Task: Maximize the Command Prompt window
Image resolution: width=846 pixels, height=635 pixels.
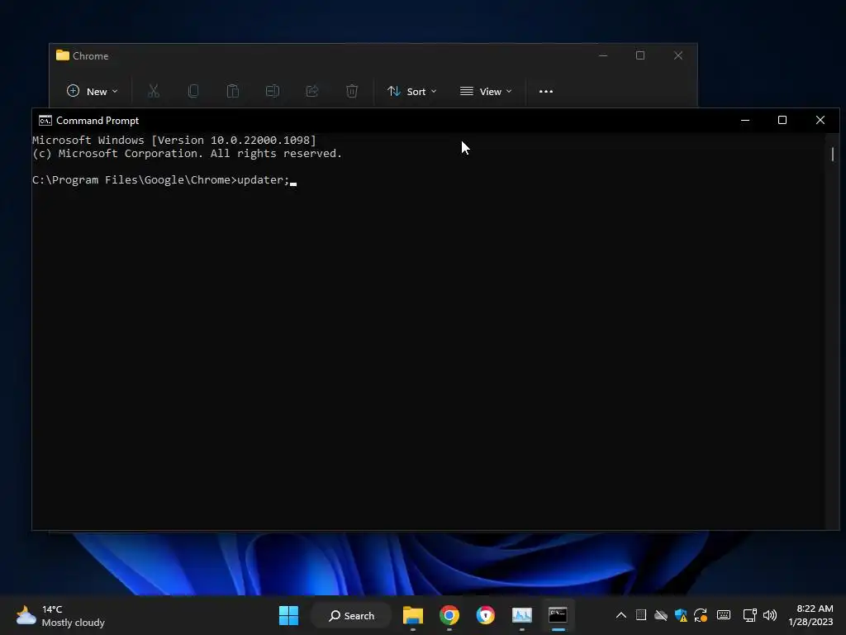Action: tap(782, 121)
